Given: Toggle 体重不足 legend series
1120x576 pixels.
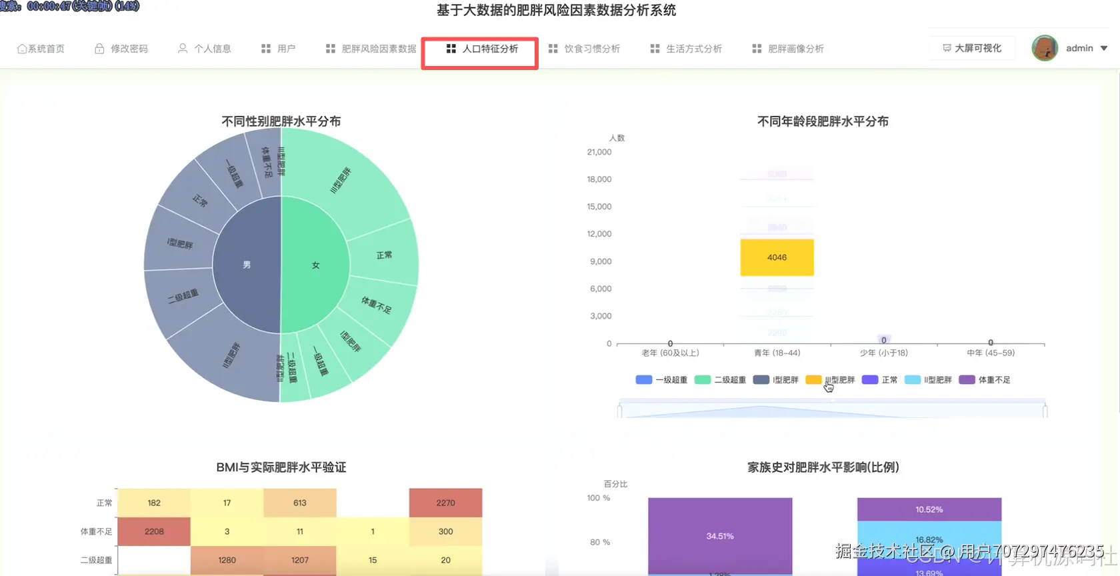Looking at the screenshot, I should click(x=985, y=380).
